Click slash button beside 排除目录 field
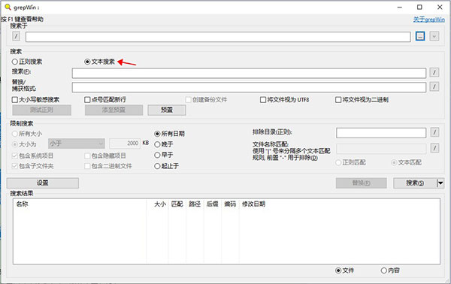The width and height of the screenshot is (451, 284). pyautogui.click(x=434, y=132)
